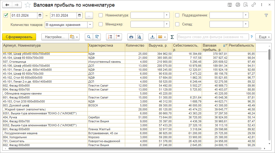275x153 pixels.
Task: Click the funnel filter icon
Action: tap(266, 15)
